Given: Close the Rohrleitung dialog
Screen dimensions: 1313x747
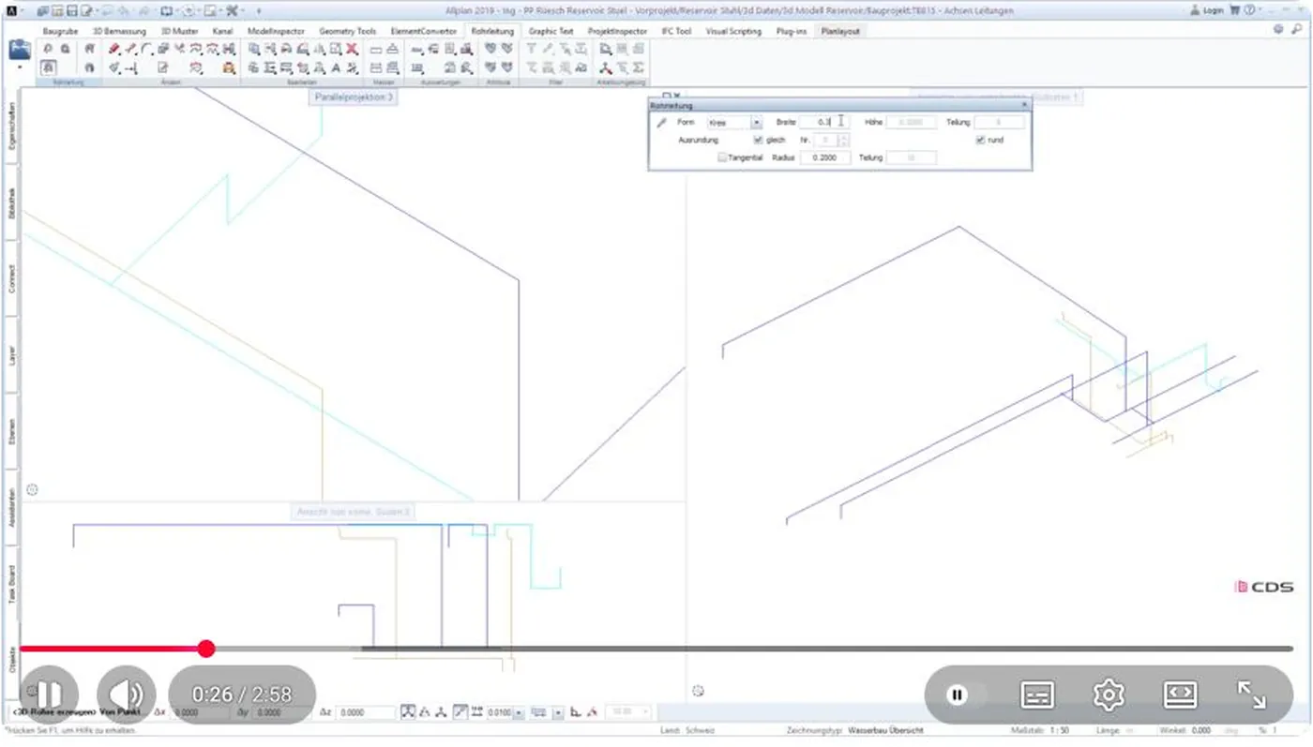Looking at the screenshot, I should (x=1024, y=106).
